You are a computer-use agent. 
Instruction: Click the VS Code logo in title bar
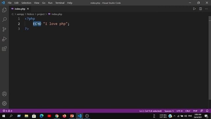pyautogui.click(x=3, y=3)
